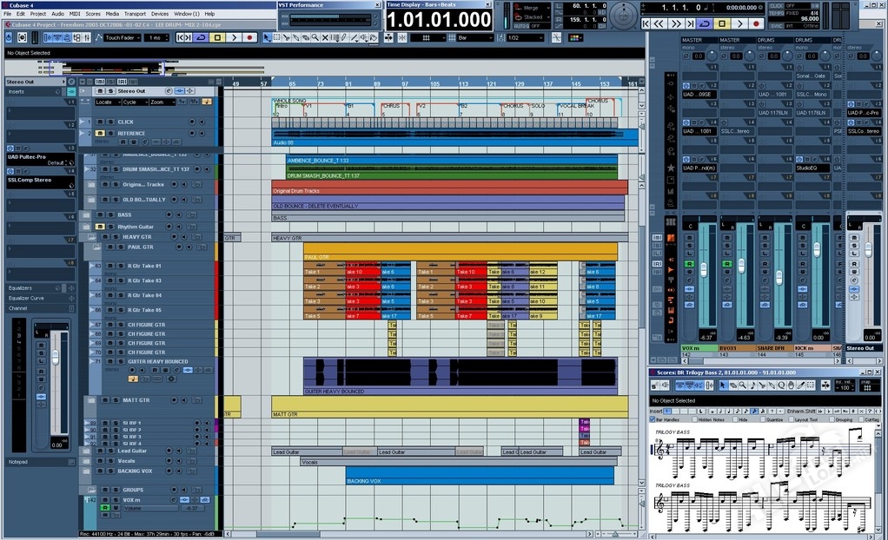Solo the Stereo Out track
888x540 pixels.
(x=110, y=91)
